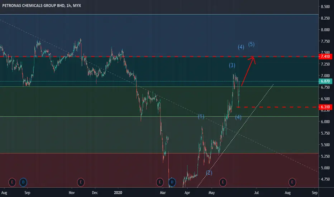Select the wave (2) label
Image resolution: width=334 pixels, height=197 pixels.
pos(209,173)
